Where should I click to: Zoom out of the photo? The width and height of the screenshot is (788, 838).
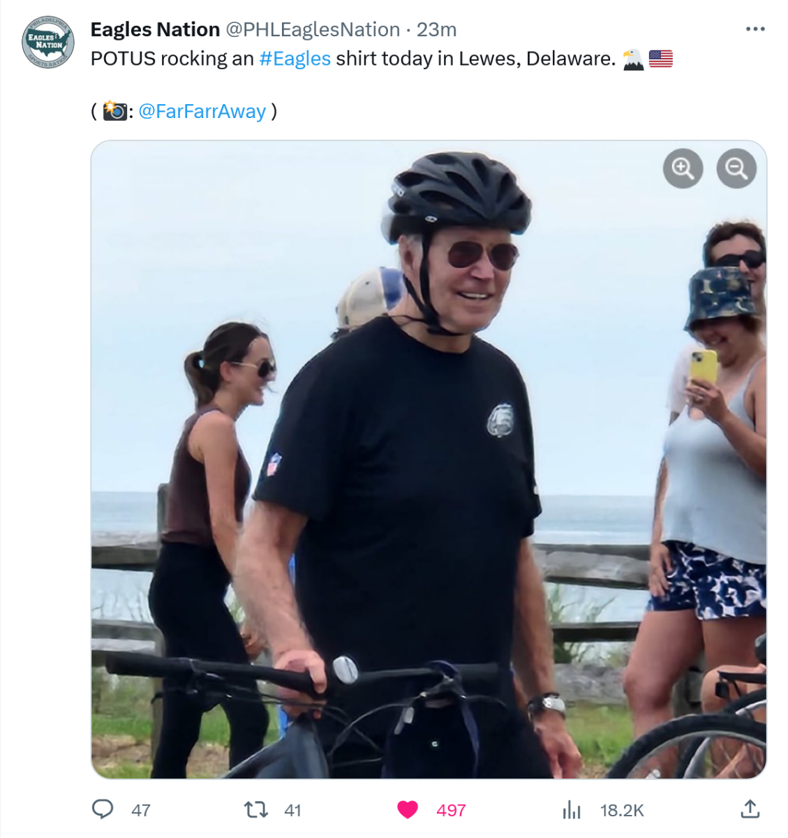[736, 168]
